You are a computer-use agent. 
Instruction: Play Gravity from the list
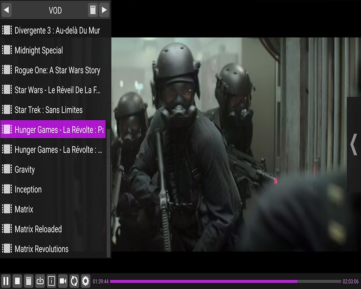[x=53, y=169]
